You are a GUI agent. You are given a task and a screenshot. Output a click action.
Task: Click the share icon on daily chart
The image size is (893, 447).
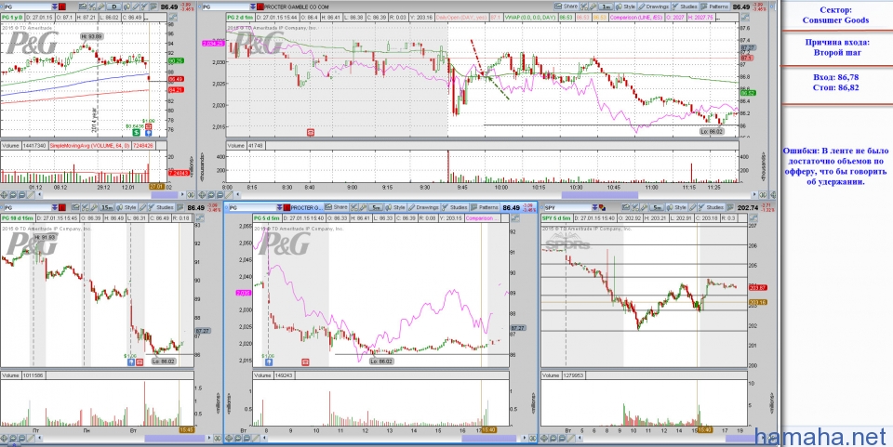pos(83,7)
